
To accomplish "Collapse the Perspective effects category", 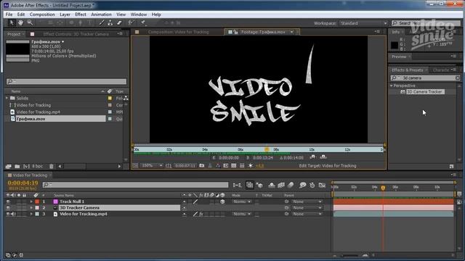I will pos(391,86).
